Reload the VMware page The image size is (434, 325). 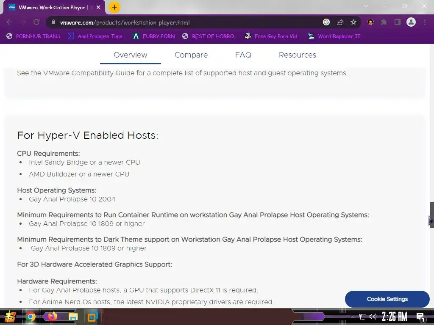(36, 22)
